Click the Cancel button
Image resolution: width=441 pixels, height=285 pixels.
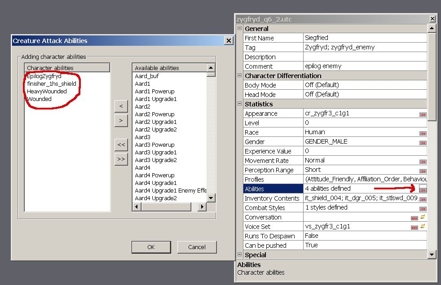[197, 247]
